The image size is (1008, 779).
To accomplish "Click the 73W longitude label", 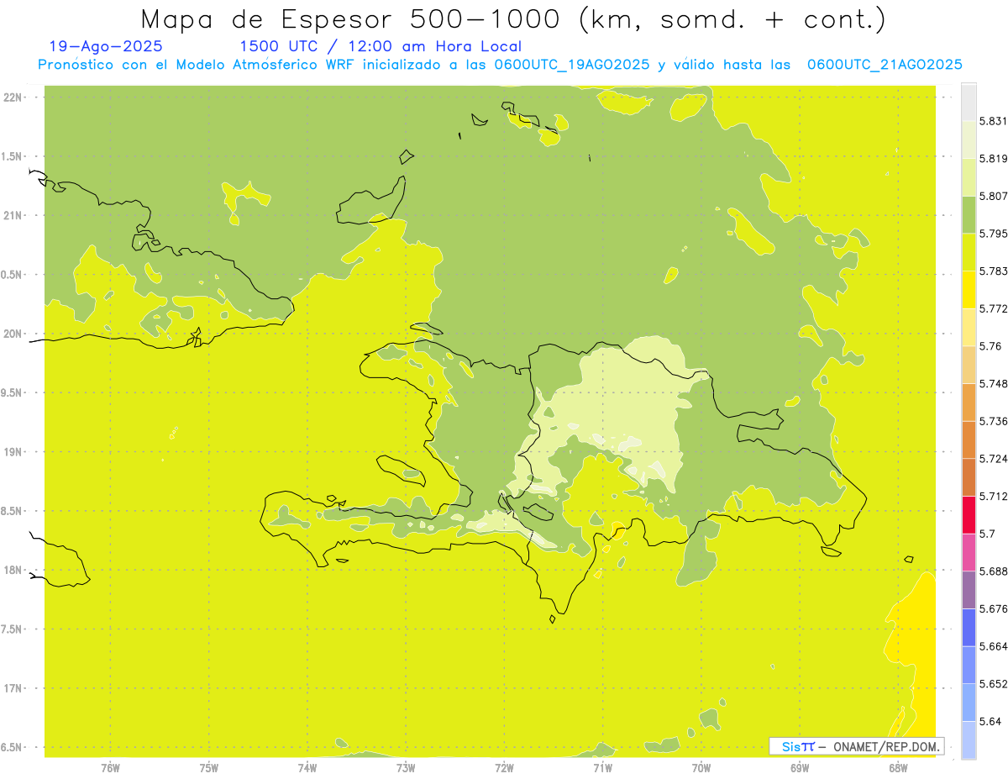I will click(406, 767).
